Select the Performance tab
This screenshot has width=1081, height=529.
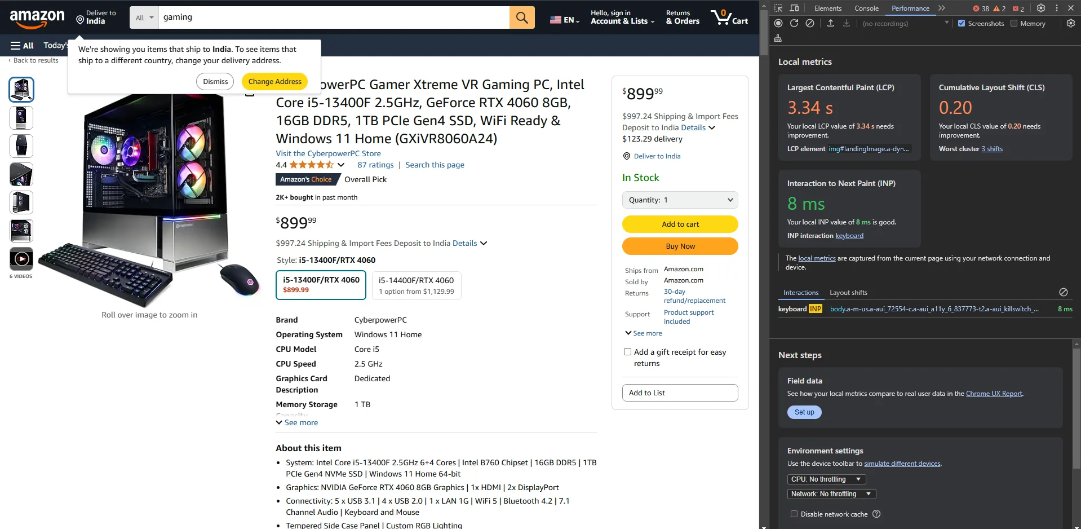[x=910, y=8]
